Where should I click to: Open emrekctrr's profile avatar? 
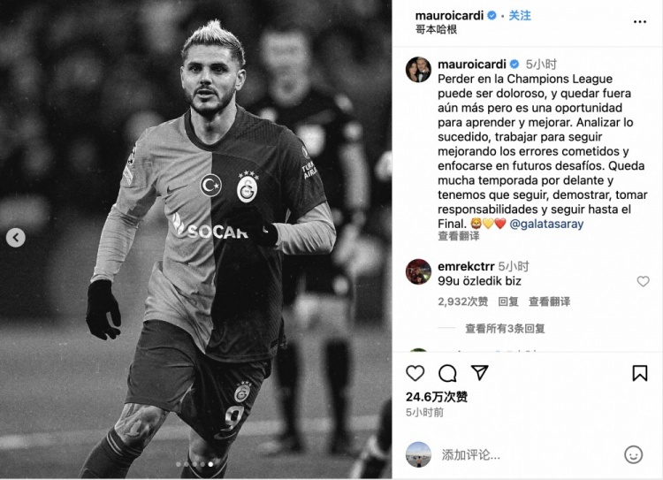tap(418, 272)
